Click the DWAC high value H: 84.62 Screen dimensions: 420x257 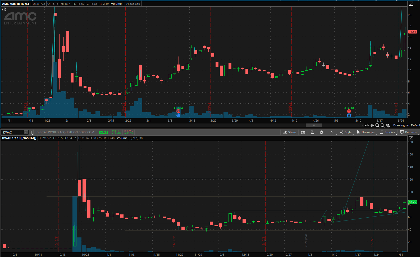click(70, 138)
